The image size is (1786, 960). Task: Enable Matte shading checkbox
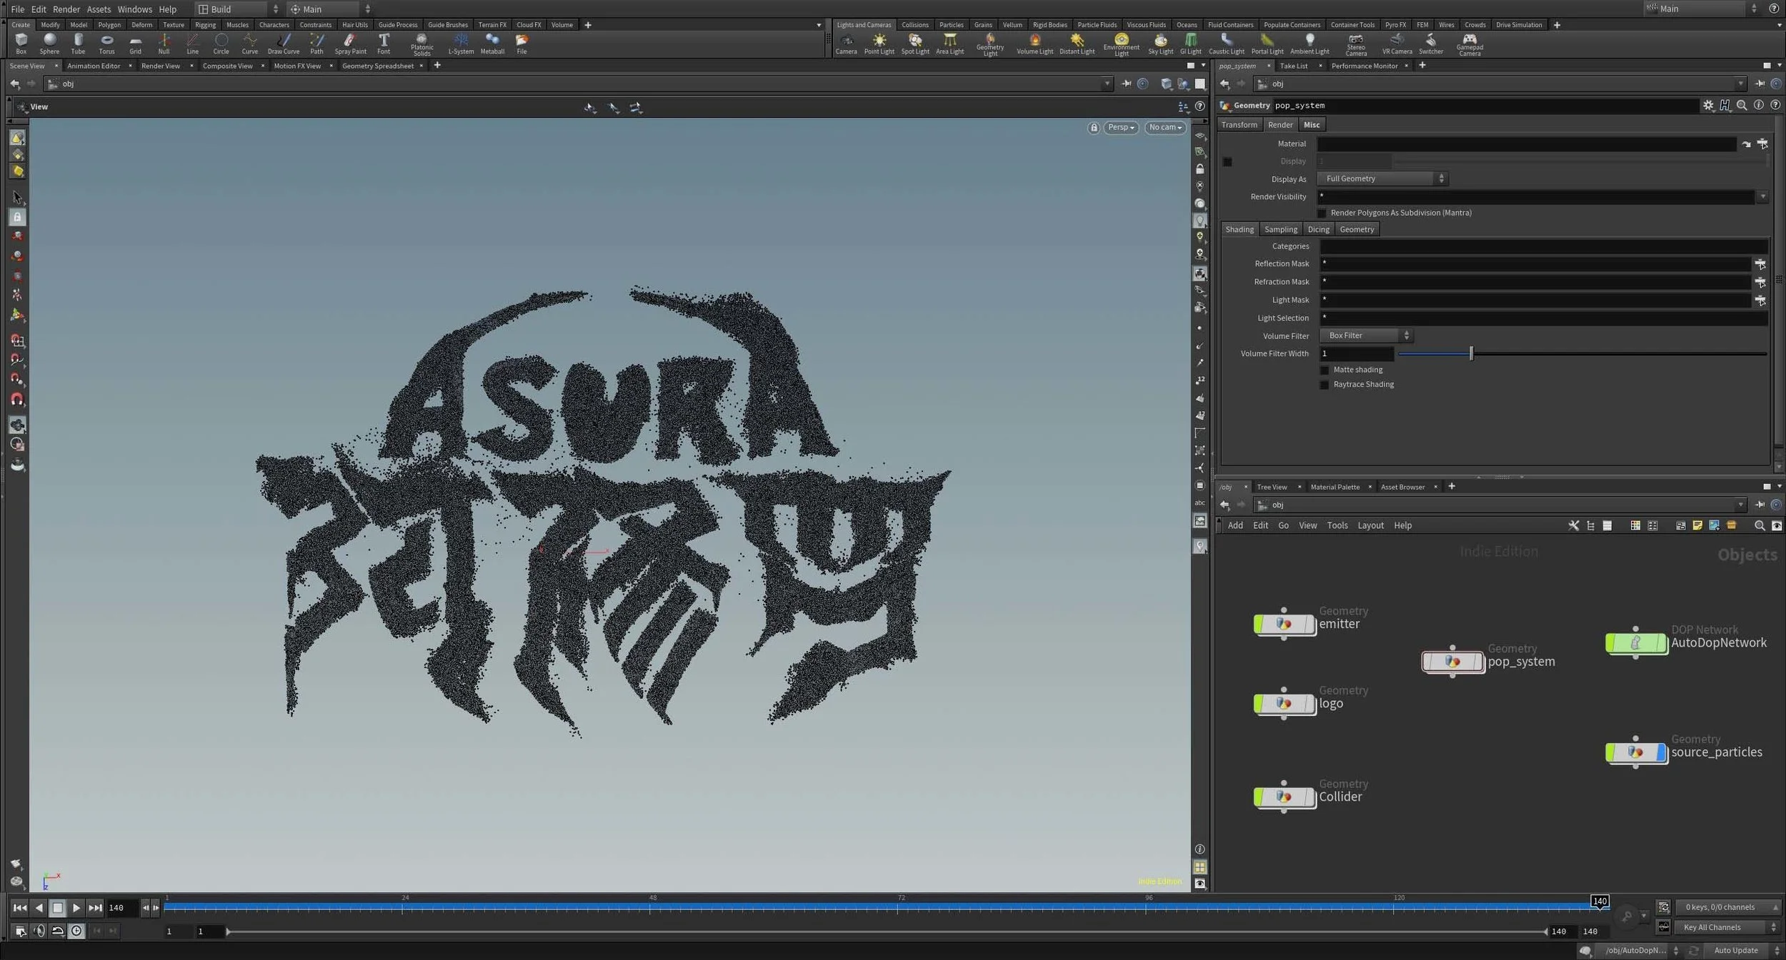1324,370
